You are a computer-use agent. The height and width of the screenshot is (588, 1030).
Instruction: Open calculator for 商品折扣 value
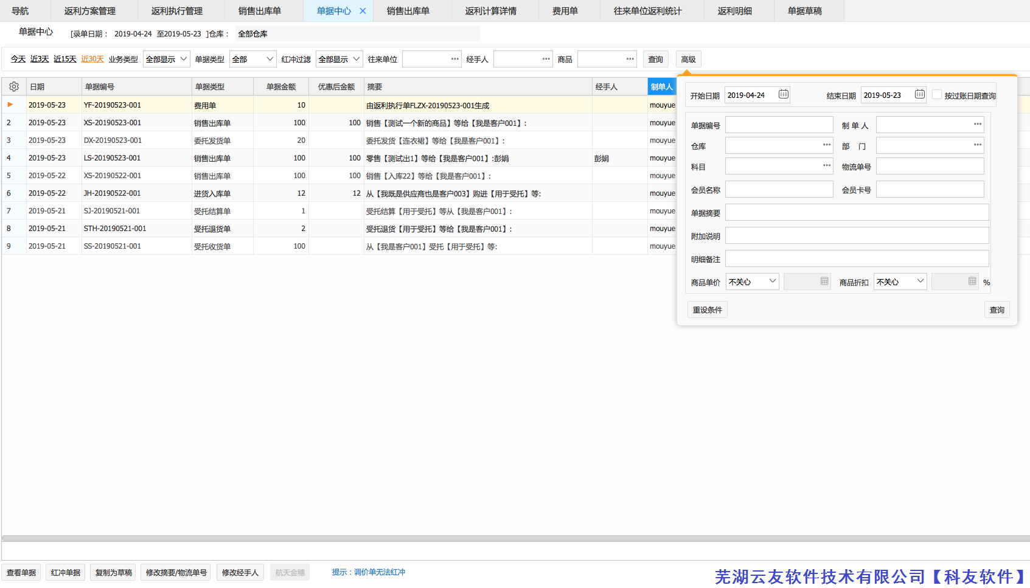tap(972, 281)
